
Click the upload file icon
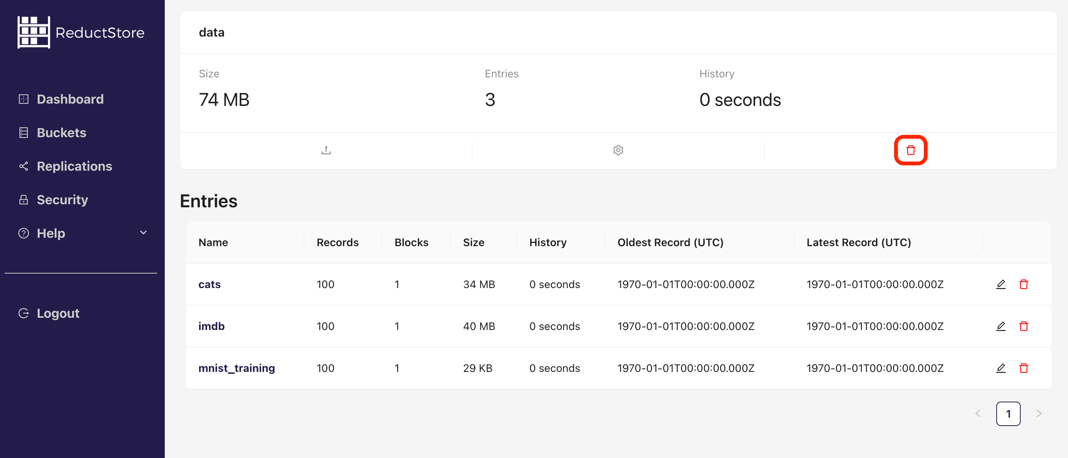[x=326, y=151]
